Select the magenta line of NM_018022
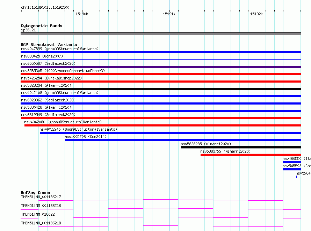This screenshot has height=231, width=311. pos(161,217)
